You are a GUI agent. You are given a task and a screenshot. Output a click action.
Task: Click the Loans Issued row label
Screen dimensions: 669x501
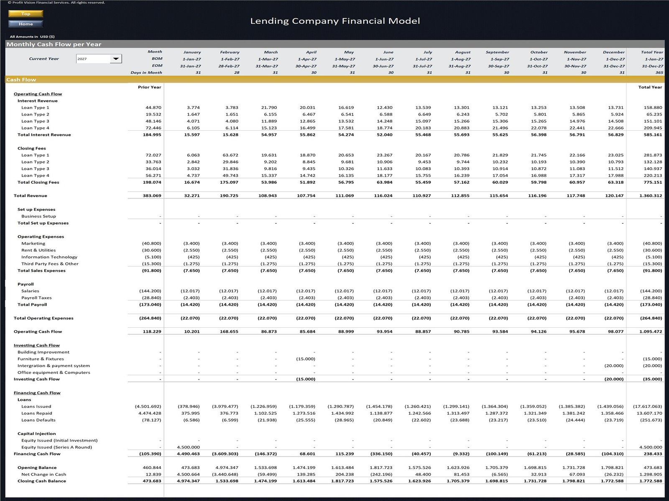[36, 407]
